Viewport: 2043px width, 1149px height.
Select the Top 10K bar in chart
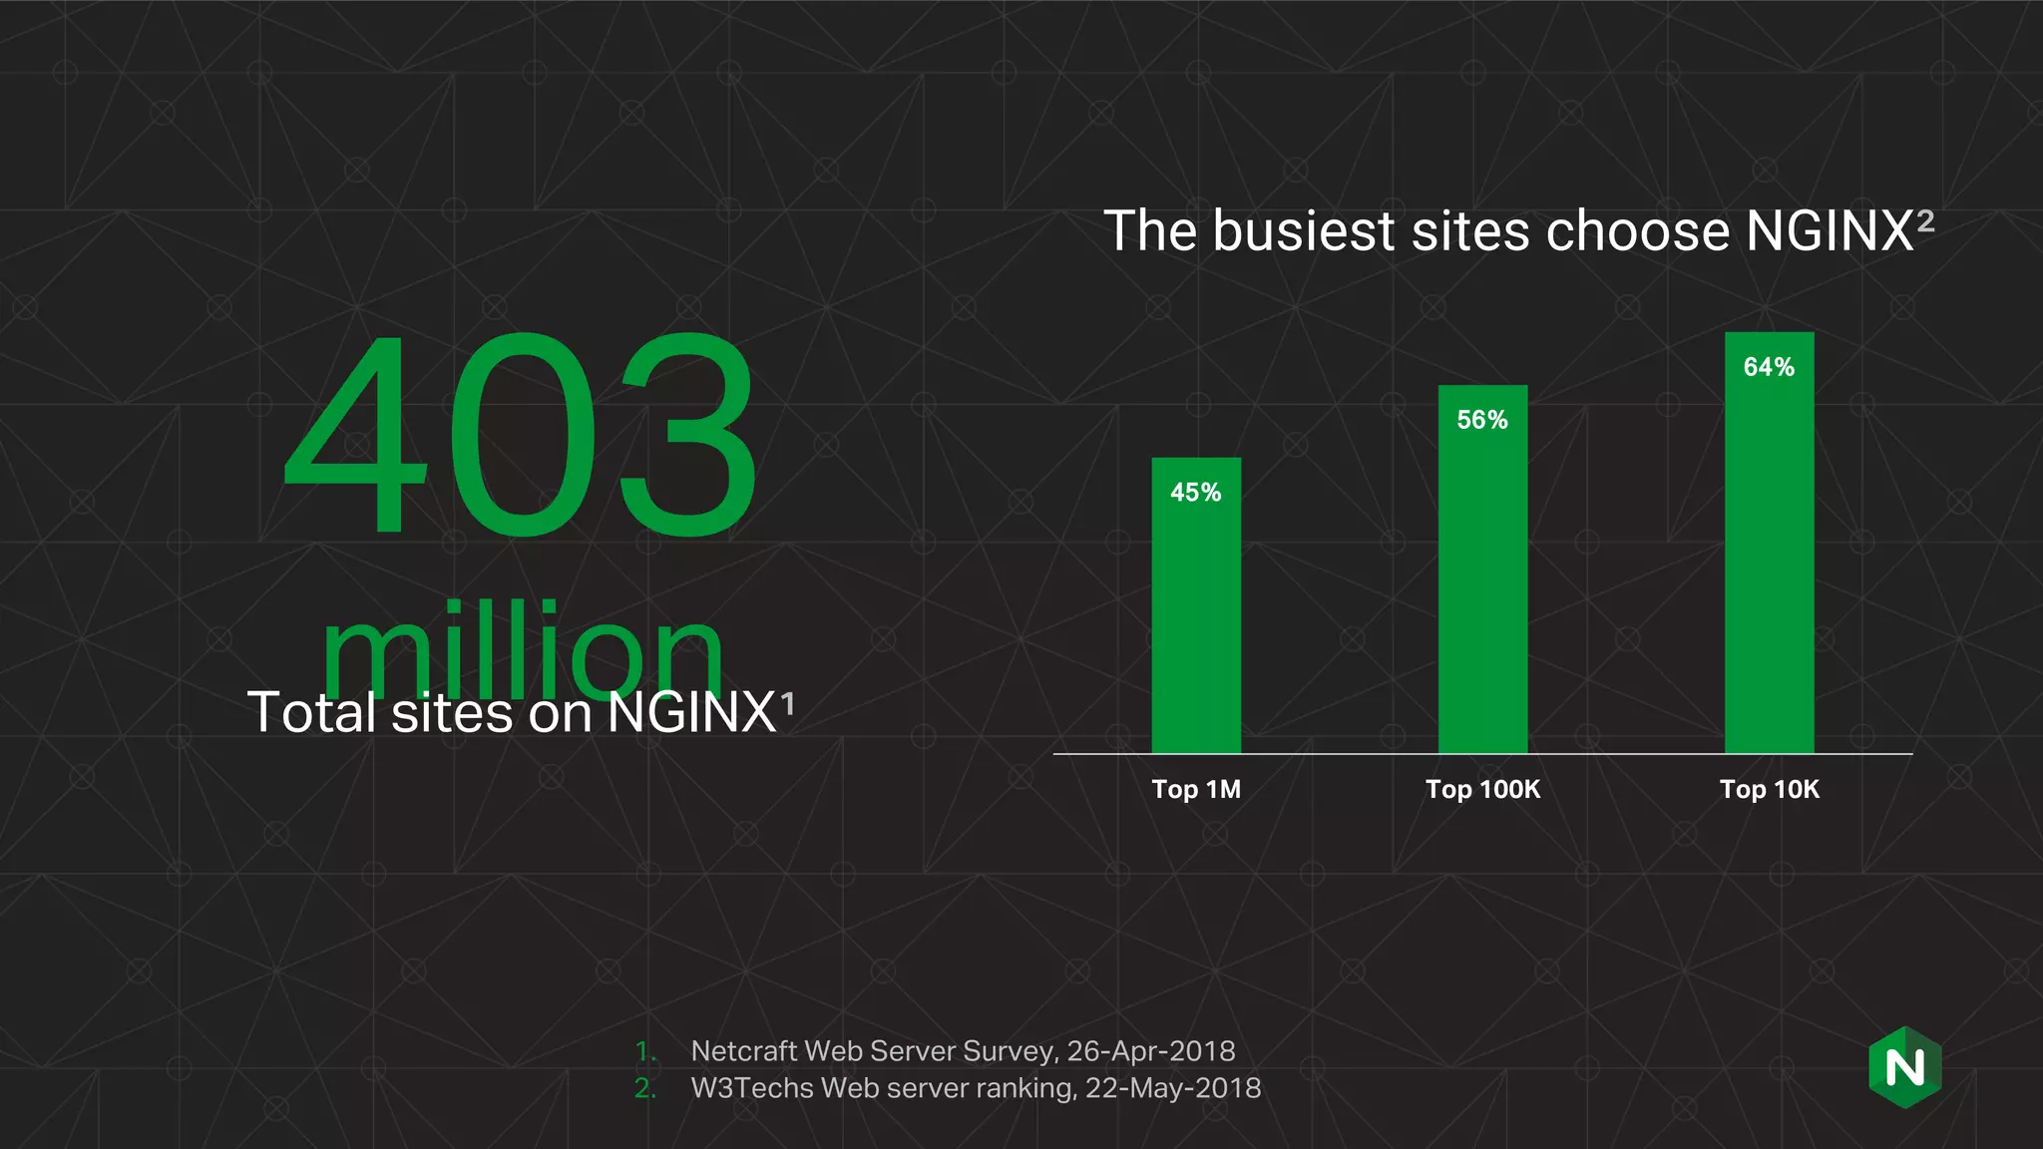pyautogui.click(x=1769, y=543)
